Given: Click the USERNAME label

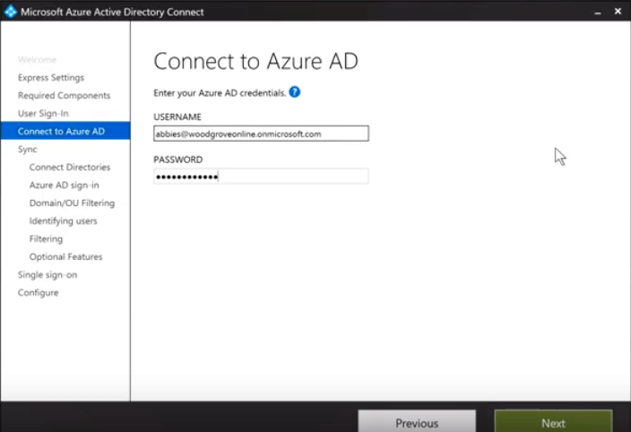Looking at the screenshot, I should pyautogui.click(x=177, y=117).
